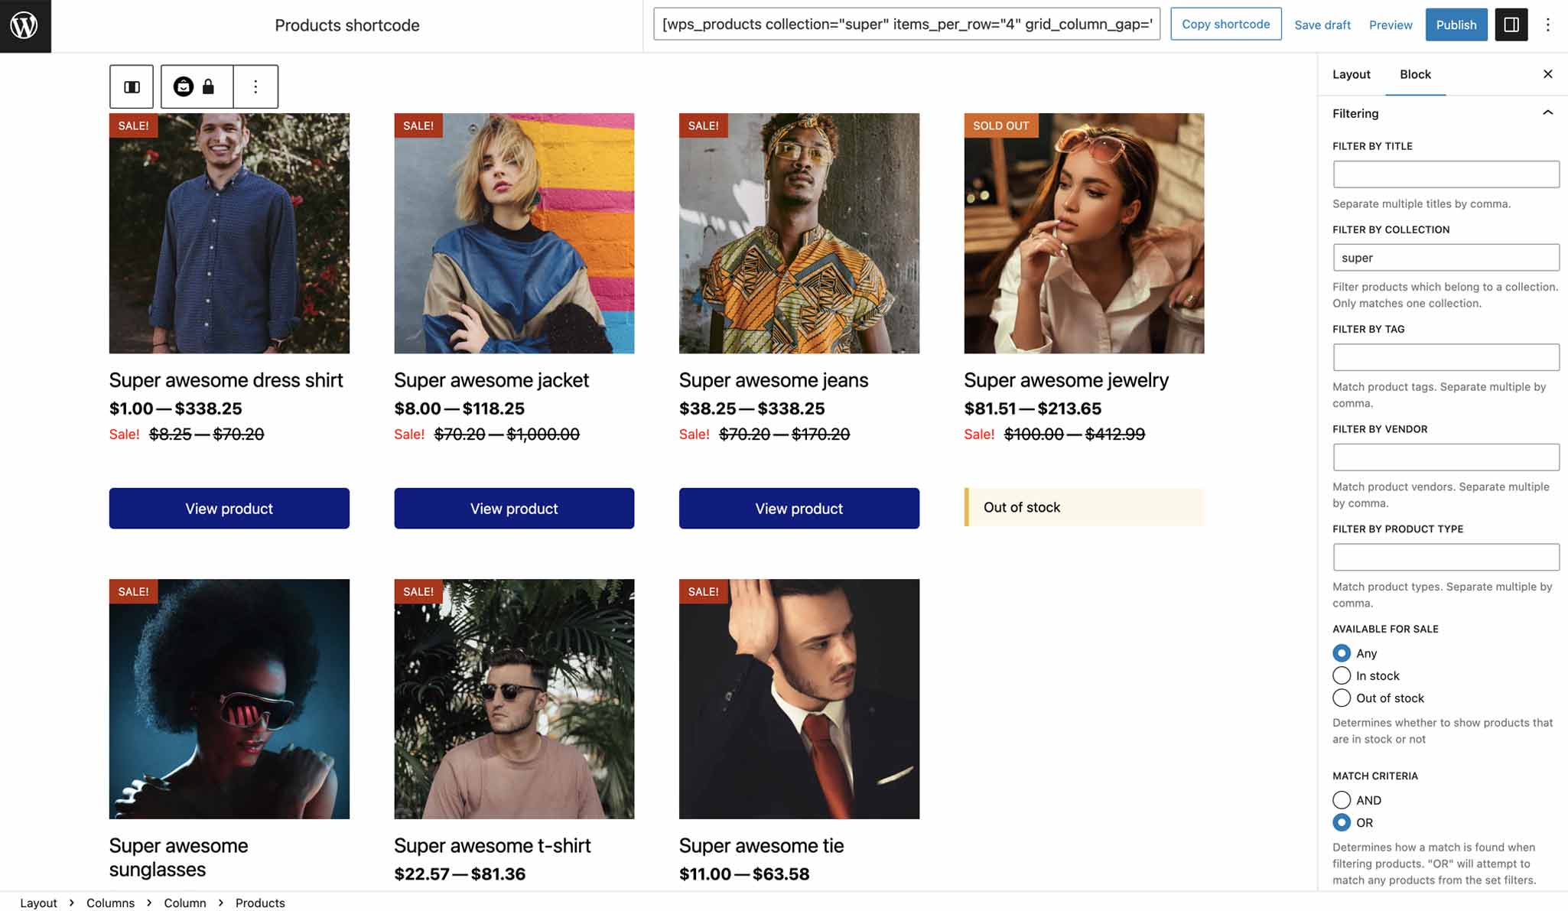The image size is (1568, 911).
Task: Click the lock block icon
Action: click(208, 86)
